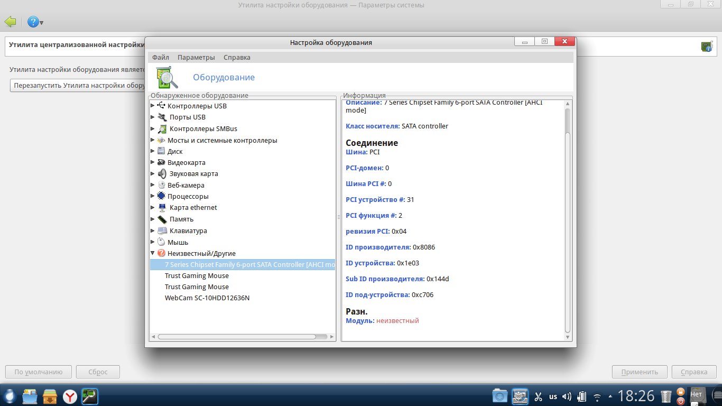Click the red неизвестный module value
722x406 pixels.
397,320
